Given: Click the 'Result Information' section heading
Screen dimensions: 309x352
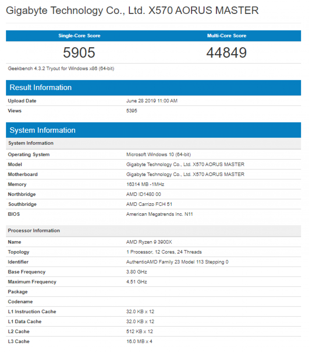Looking at the screenshot, I should pos(40,88).
